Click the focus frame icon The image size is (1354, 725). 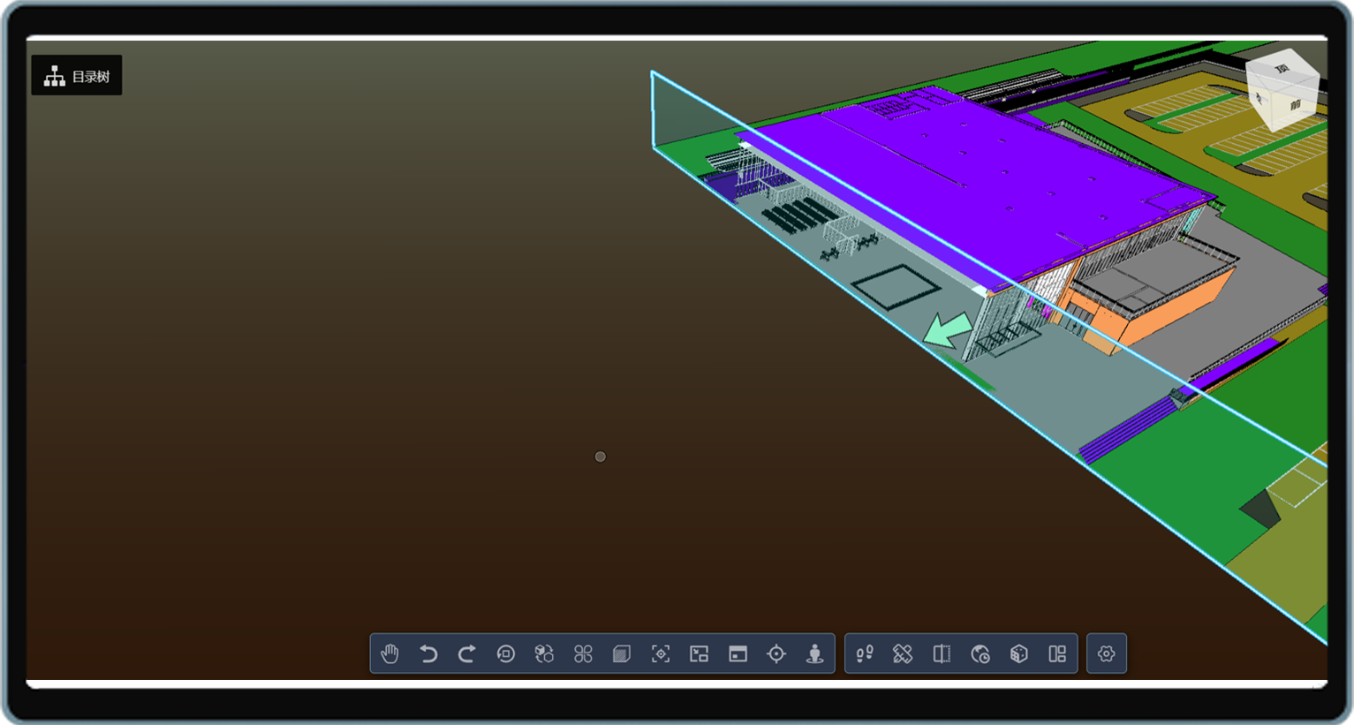(661, 653)
